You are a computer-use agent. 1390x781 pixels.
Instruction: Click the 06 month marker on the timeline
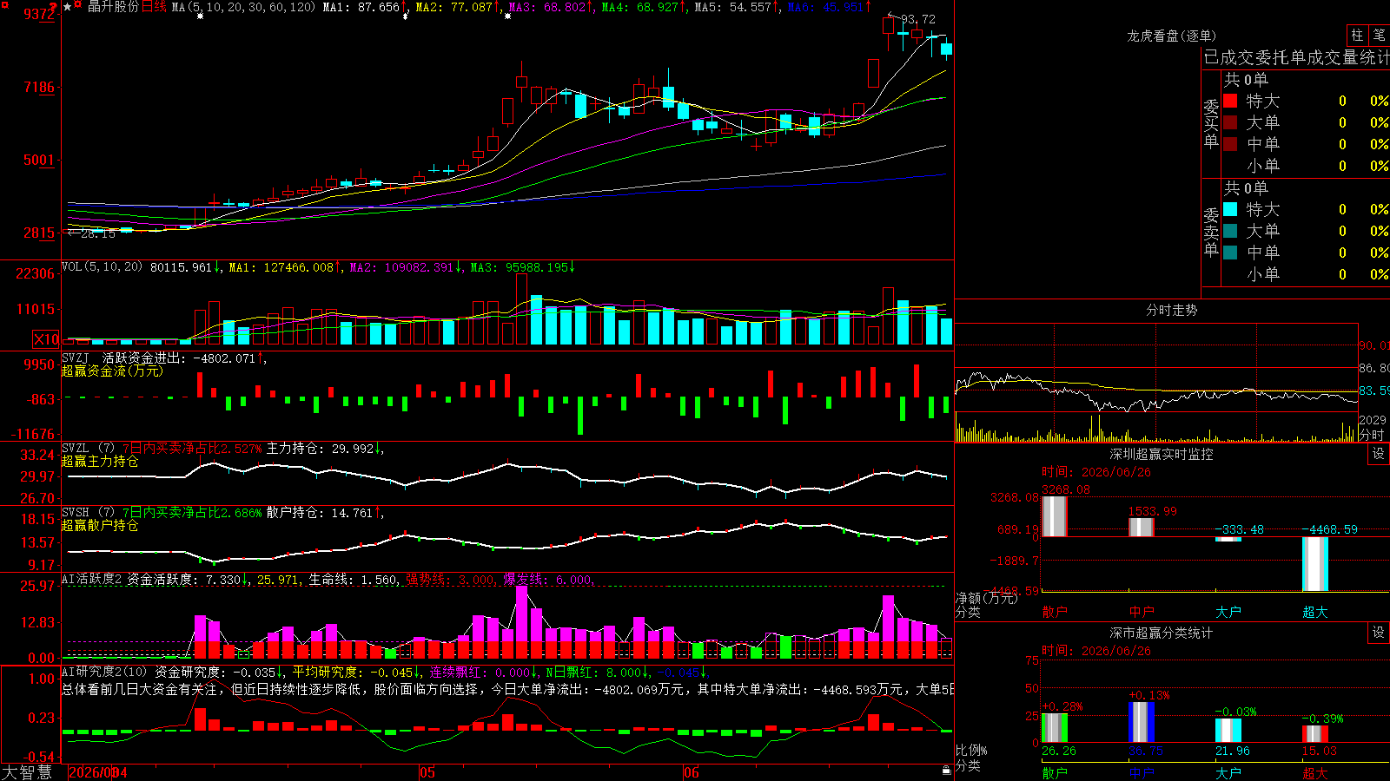coord(692,772)
